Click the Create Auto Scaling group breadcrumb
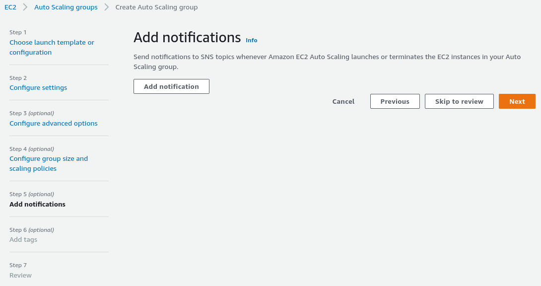This screenshot has width=541, height=286. pos(156,7)
